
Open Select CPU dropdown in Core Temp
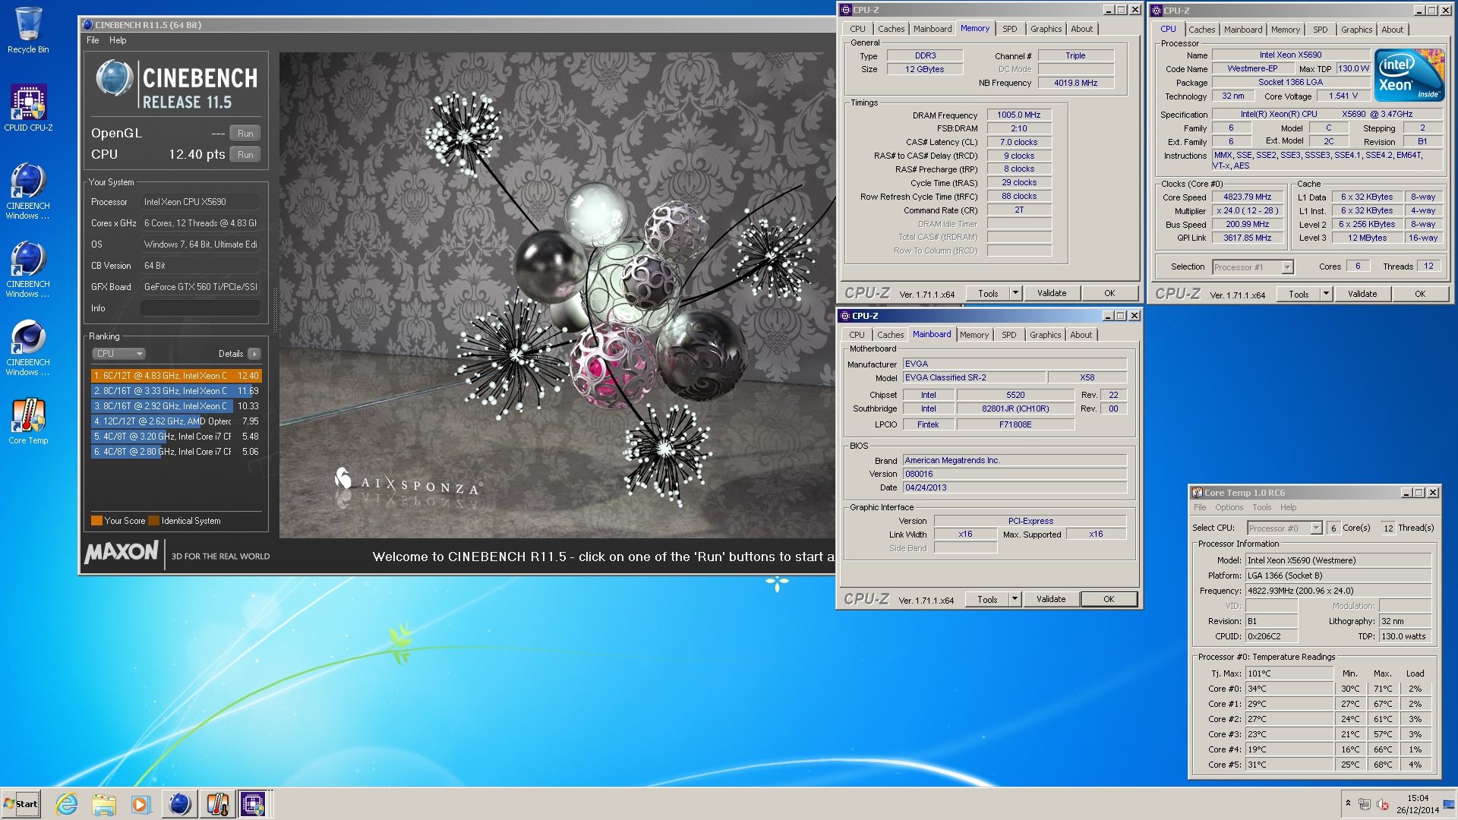pyautogui.click(x=1285, y=528)
